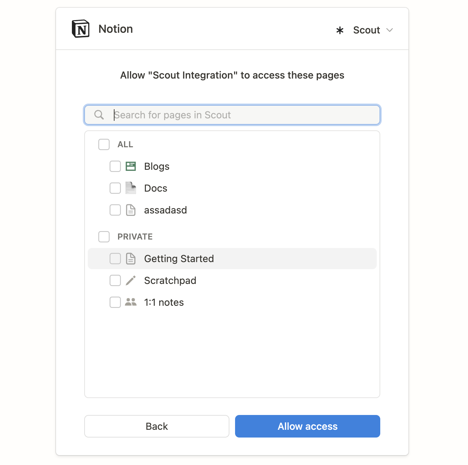Screen dimensions: 468x465
Task: Click the magnifying glass search icon
Action: point(99,115)
